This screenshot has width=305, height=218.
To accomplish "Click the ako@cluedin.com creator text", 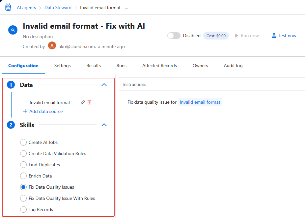I will [77, 47].
